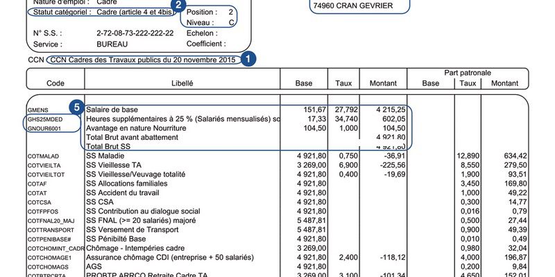
Task: Select rate 6,900
Action: (348, 165)
